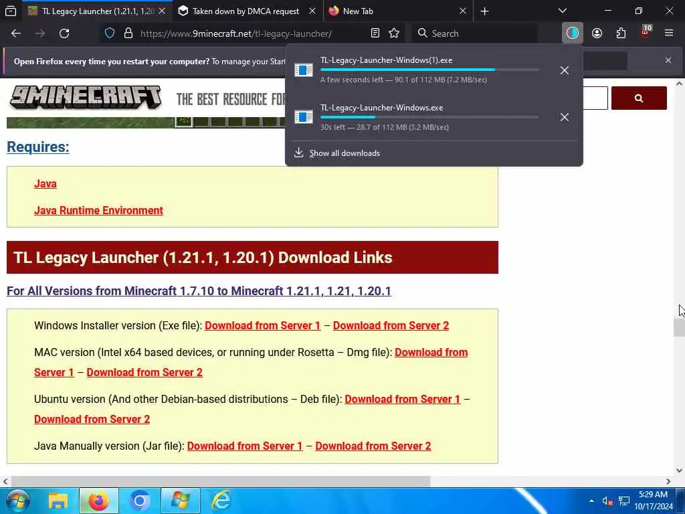Open tracking protection shield icon
This screenshot has width=685, height=514.
point(110,33)
